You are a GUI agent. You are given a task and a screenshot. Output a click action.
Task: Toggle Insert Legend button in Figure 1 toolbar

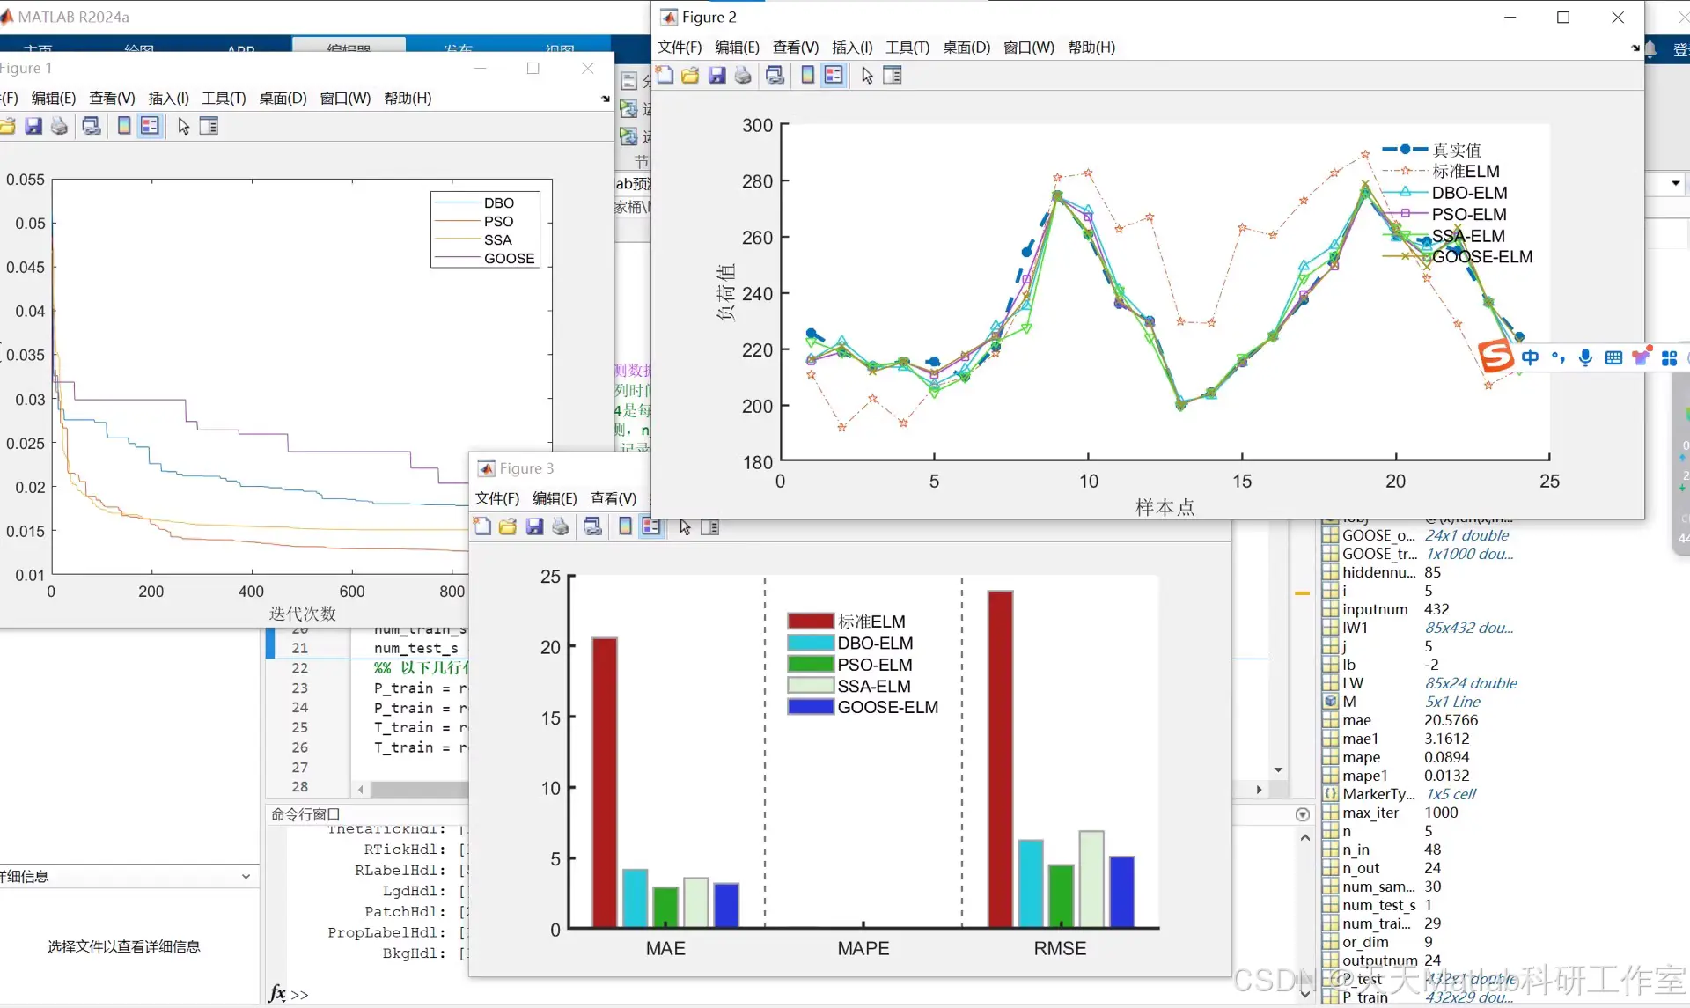[151, 127]
